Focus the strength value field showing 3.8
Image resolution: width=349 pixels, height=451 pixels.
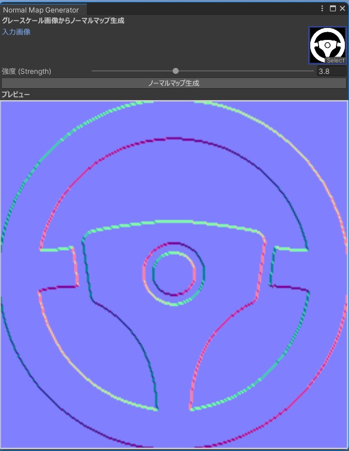(332, 71)
